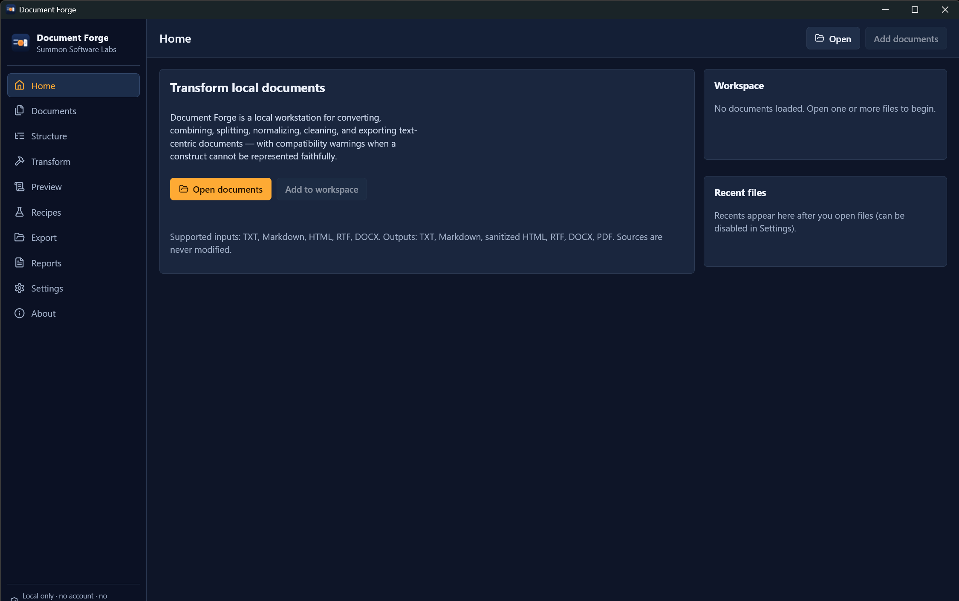The height and width of the screenshot is (601, 959).
Task: Click the Home house icon in sidebar
Action: 19,85
